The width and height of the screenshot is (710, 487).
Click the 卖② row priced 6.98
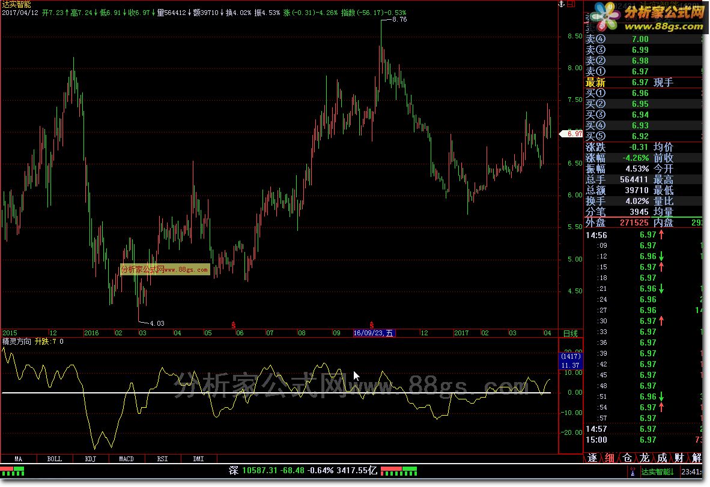643,61
